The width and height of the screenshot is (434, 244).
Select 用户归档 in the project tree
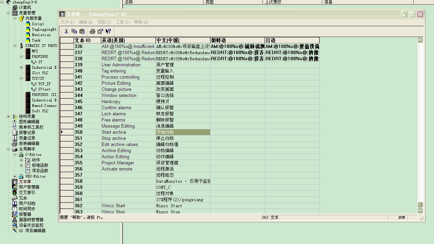pos(27,203)
